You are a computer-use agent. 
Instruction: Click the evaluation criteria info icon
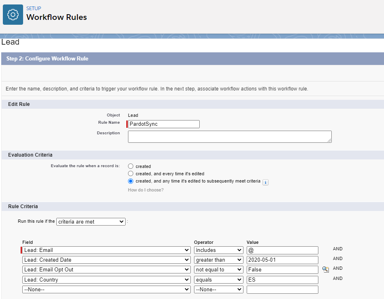pos(265,183)
